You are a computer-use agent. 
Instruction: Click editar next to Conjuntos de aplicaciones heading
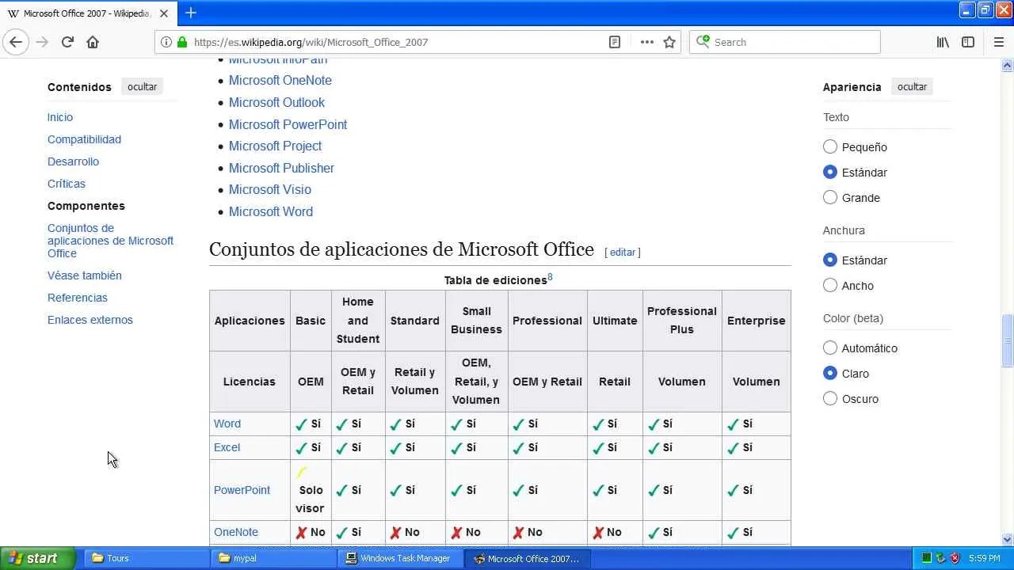(x=623, y=252)
